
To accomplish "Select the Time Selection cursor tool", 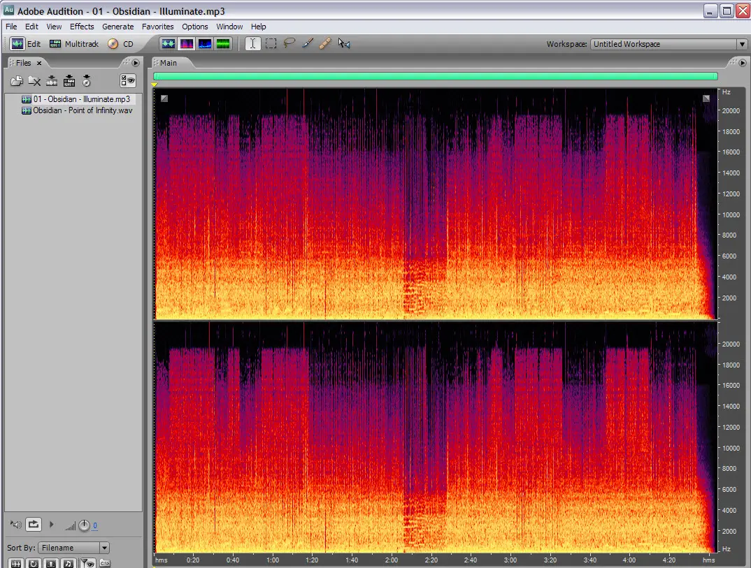I will (252, 44).
